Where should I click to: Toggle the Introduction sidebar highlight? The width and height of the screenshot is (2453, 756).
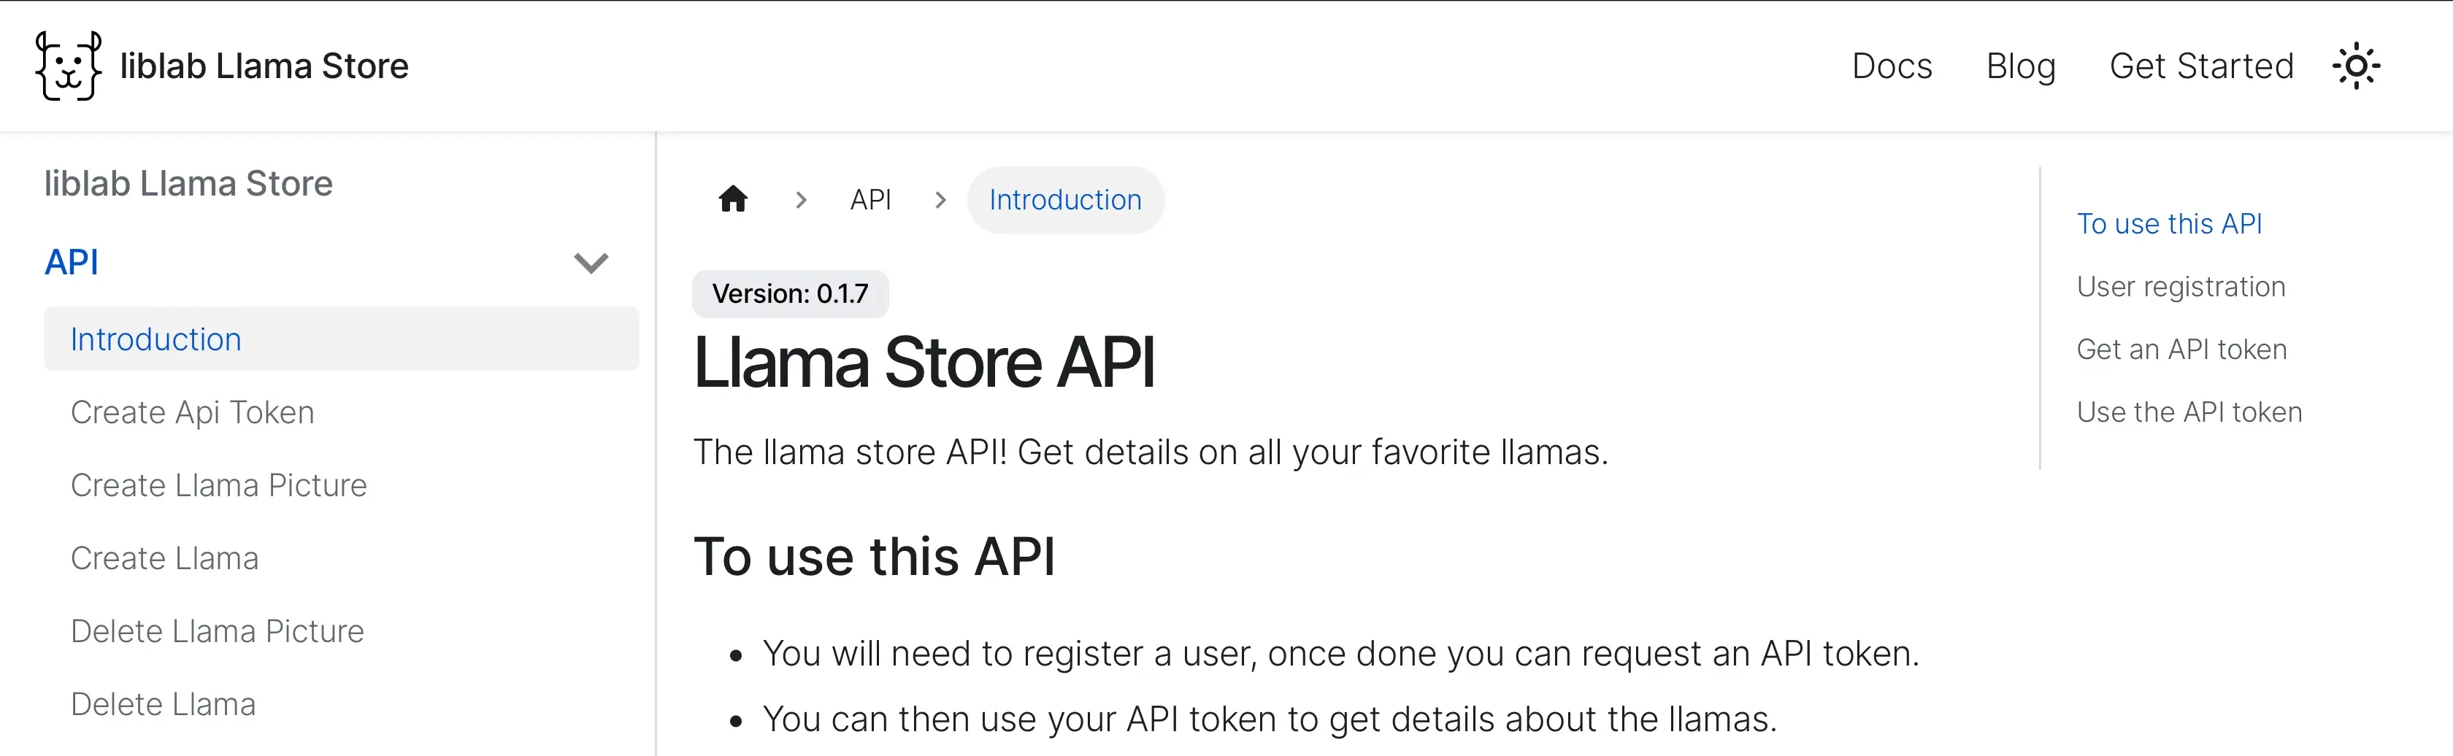156,339
